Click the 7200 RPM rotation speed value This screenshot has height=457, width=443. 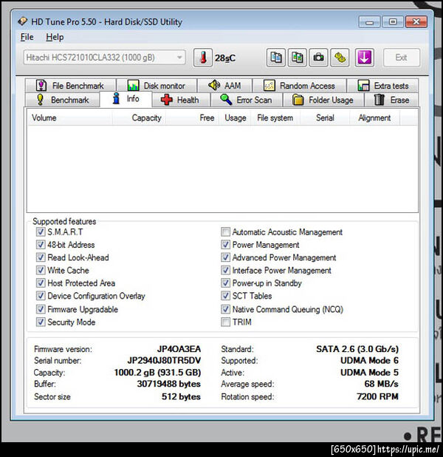click(377, 396)
